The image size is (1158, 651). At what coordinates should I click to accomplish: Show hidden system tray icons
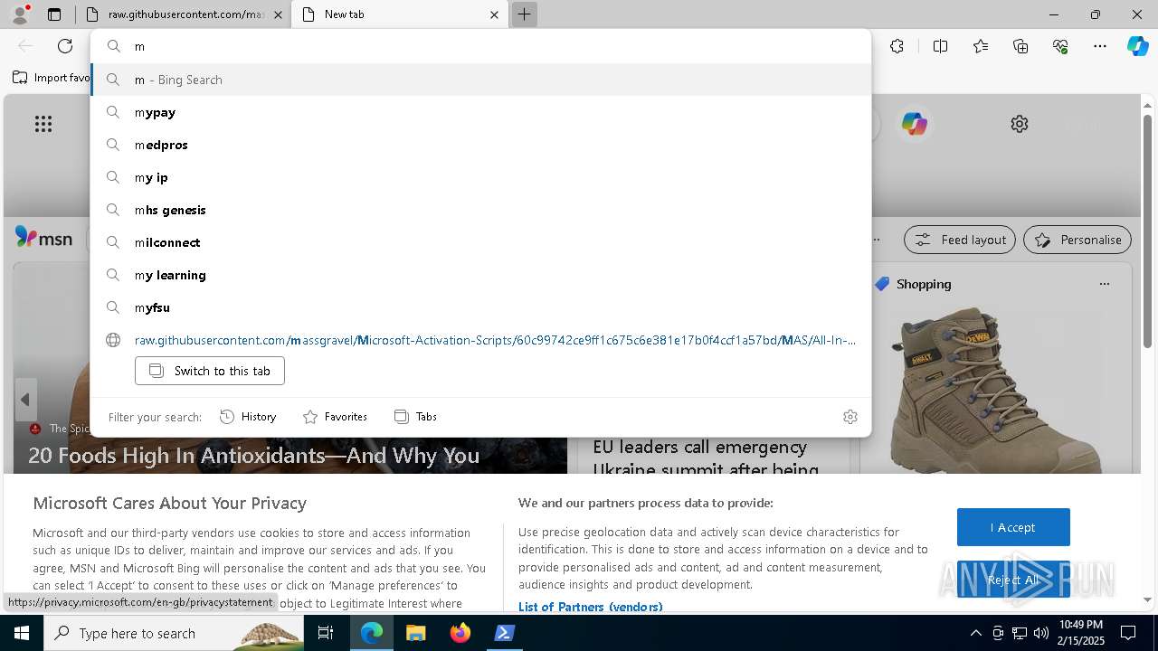[975, 633]
